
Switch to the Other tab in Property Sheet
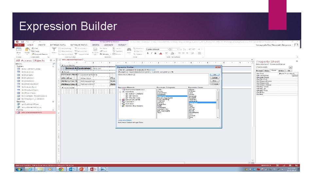pyautogui.click(x=281, y=71)
